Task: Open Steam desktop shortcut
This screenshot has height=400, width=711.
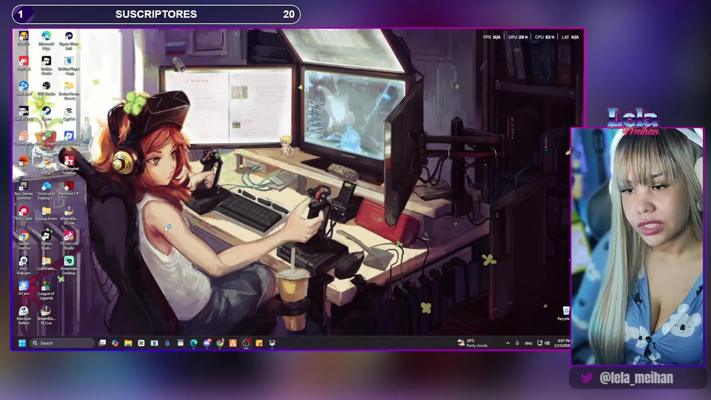Action: 46,113
